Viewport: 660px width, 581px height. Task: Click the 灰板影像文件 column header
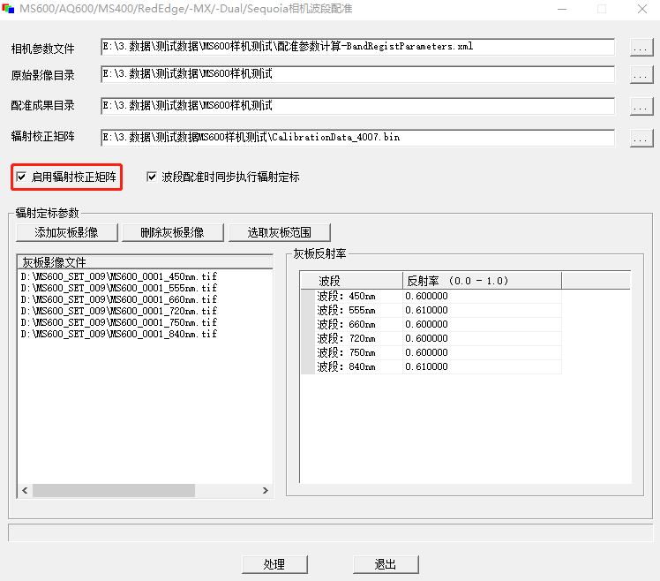(146, 262)
